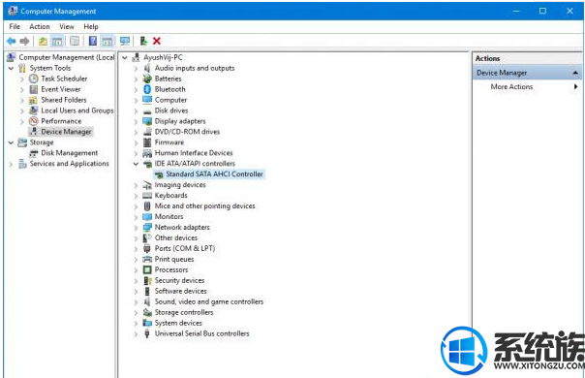Click the Print queues printer icon
Screen dimensions: 585x378
(147, 259)
